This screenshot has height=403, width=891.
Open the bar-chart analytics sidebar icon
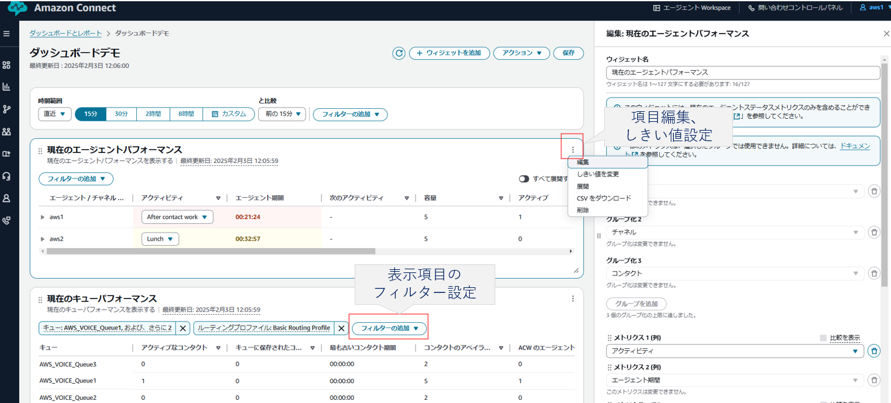6,86
